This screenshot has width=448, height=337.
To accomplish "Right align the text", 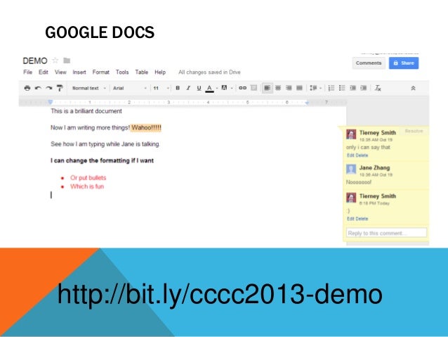I will click(289, 88).
